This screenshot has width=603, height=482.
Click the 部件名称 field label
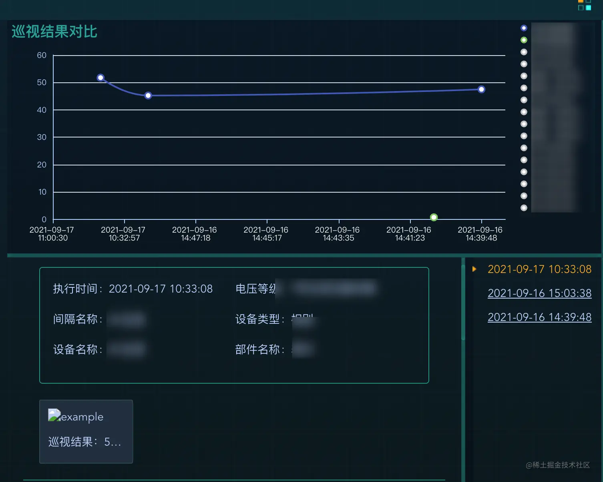point(260,349)
